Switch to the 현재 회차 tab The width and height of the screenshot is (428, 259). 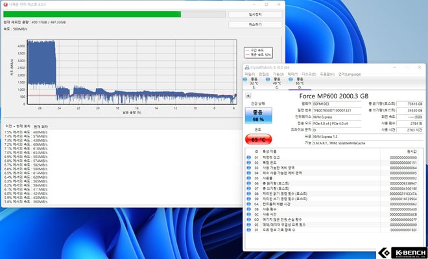(x=41, y=127)
